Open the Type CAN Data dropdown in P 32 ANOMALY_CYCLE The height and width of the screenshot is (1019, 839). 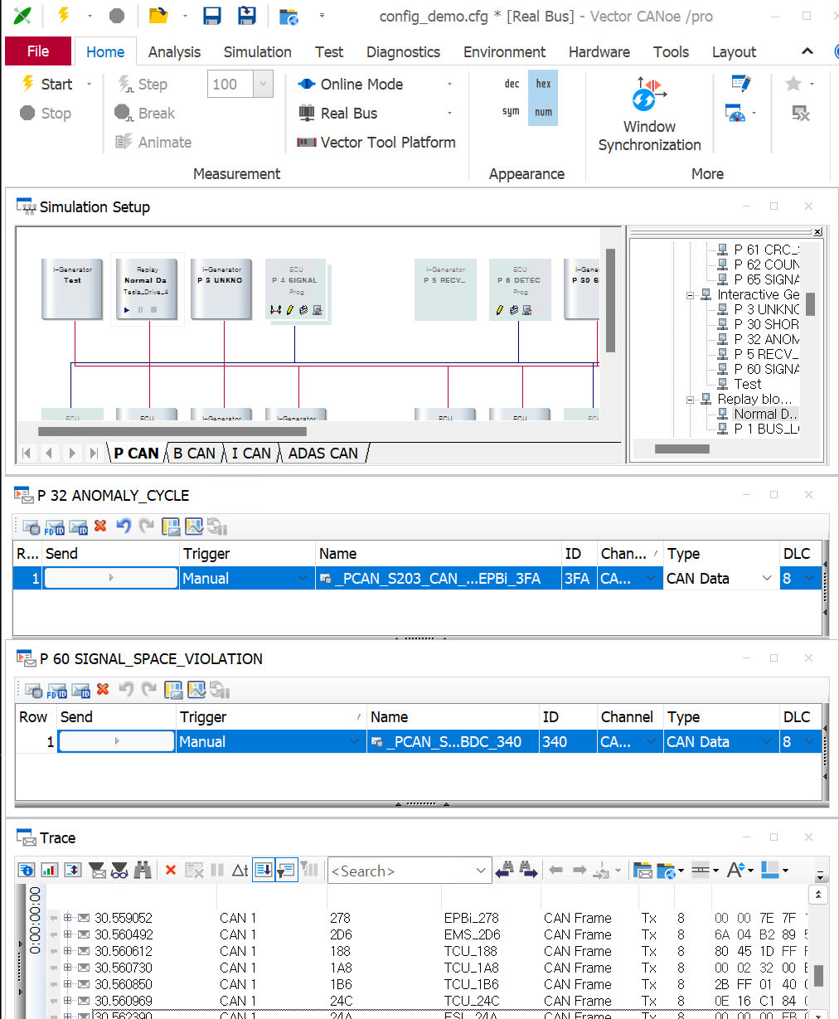(x=767, y=579)
